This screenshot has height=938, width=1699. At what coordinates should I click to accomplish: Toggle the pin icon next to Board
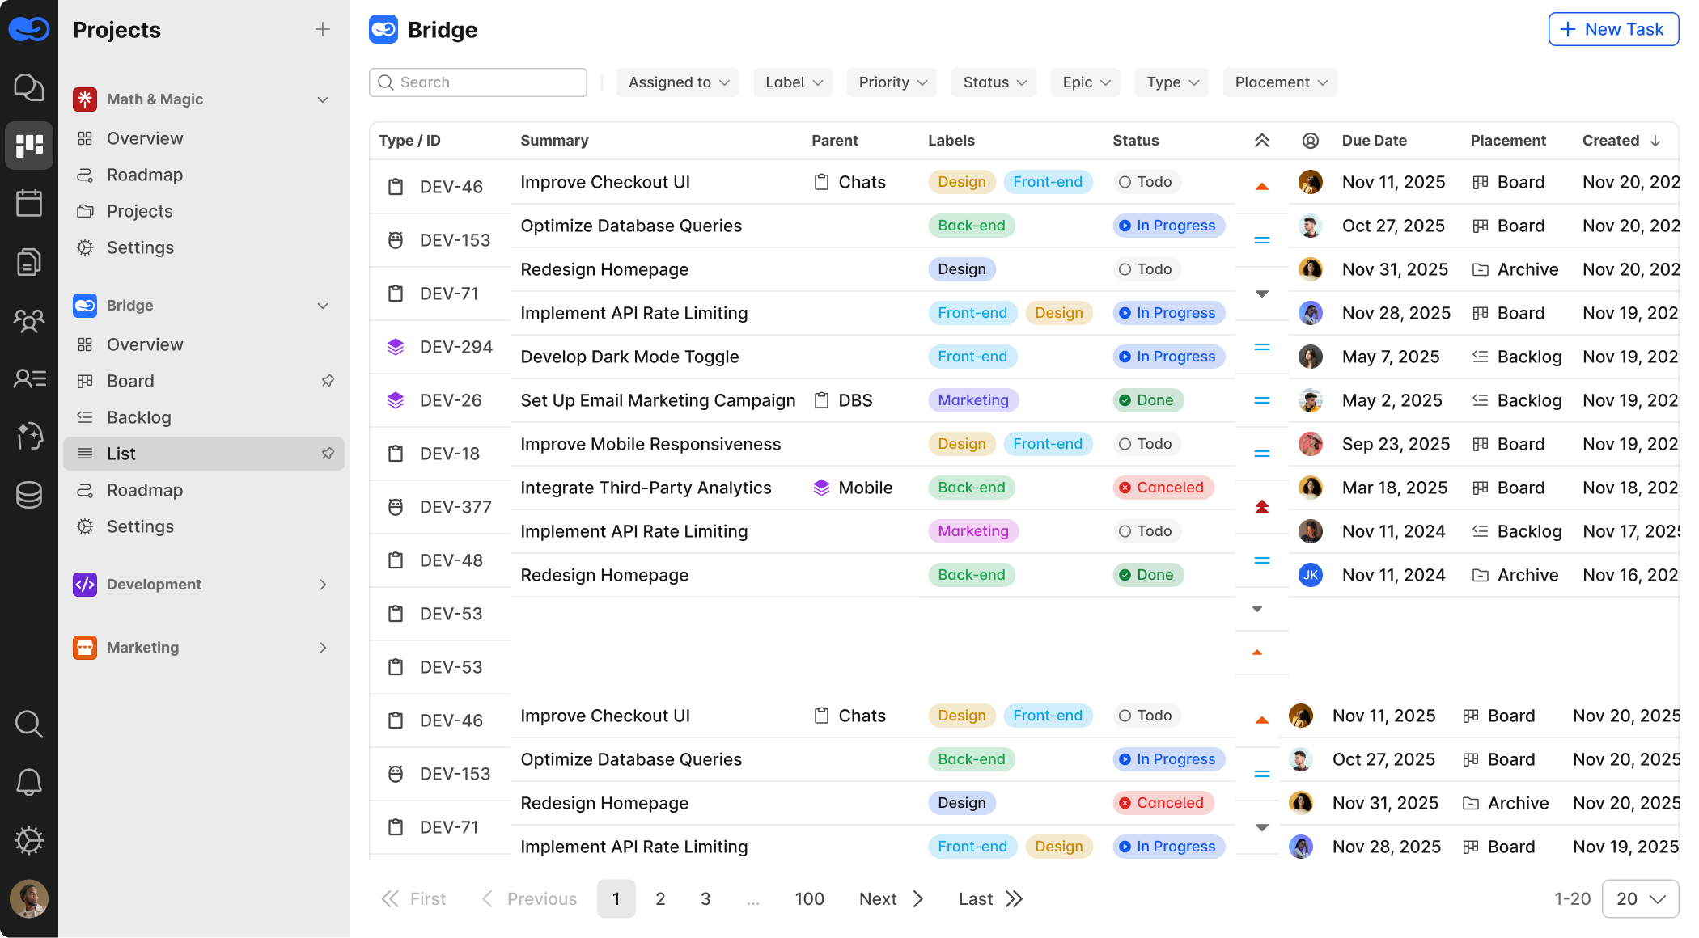tap(328, 381)
